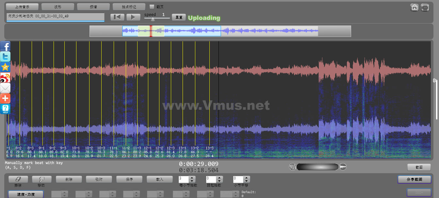Viewport: 439px width, 198px height.
Task: Share via the Twitter sidebar icon
Action: (5, 57)
